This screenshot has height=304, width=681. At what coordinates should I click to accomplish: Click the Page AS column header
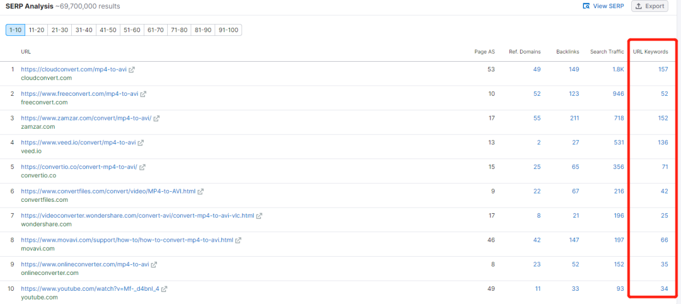pos(484,52)
